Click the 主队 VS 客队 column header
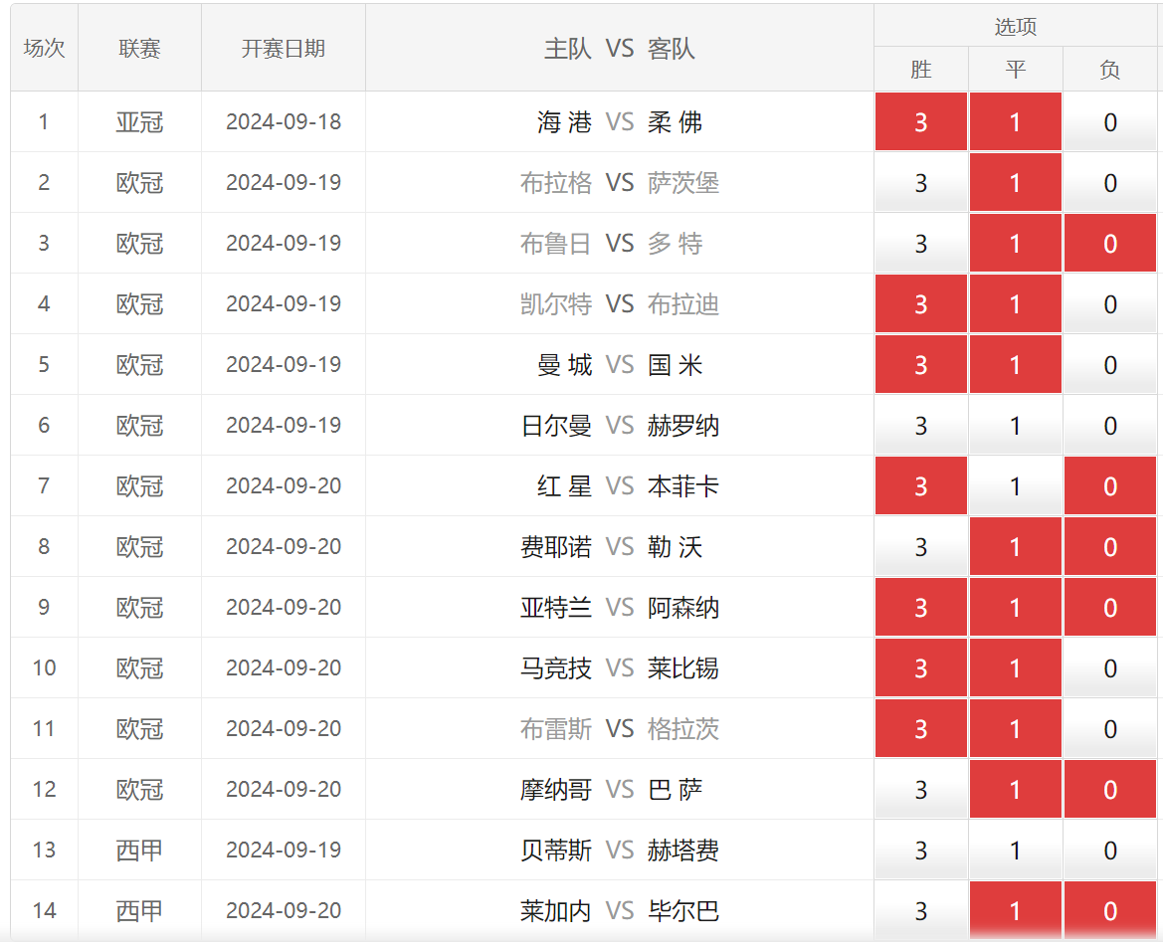Viewport: 1163px width, 948px height. [x=620, y=48]
